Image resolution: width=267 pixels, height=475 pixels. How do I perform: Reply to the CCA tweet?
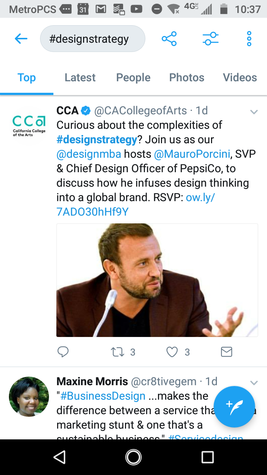point(63,351)
